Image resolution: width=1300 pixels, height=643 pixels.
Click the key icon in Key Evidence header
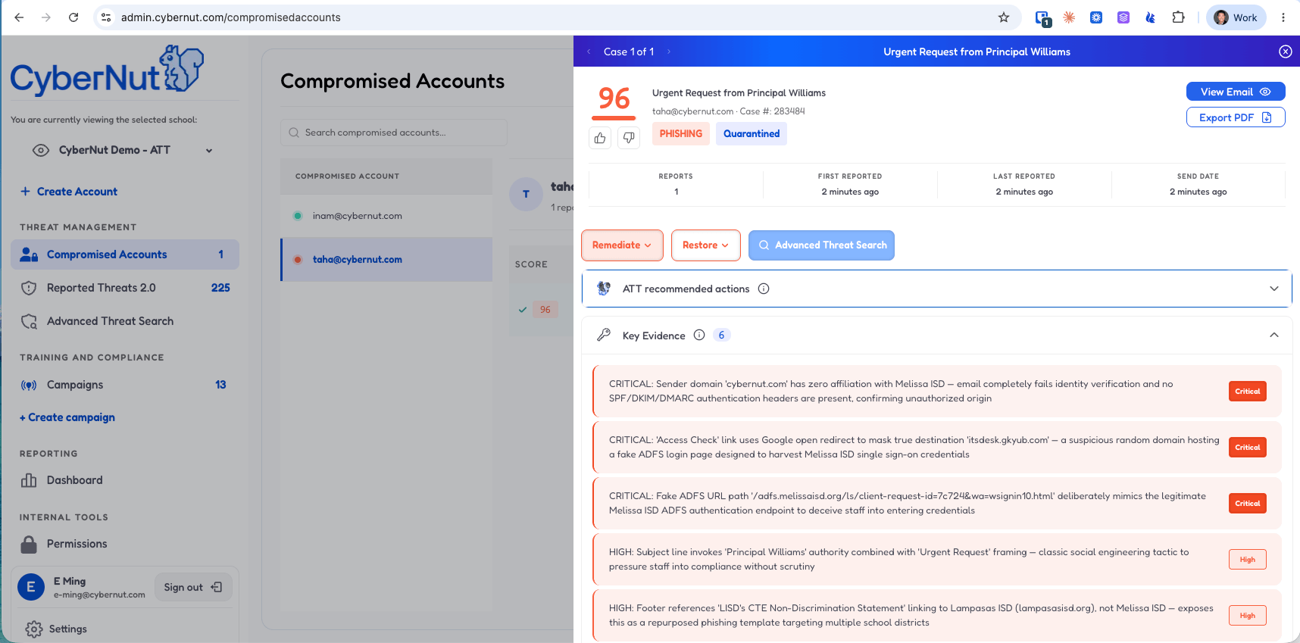[604, 335]
